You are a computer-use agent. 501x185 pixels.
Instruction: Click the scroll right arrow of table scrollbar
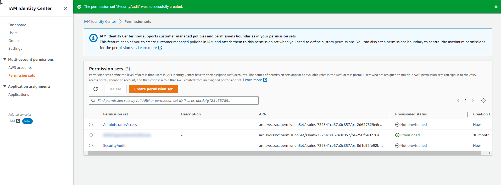490,153
